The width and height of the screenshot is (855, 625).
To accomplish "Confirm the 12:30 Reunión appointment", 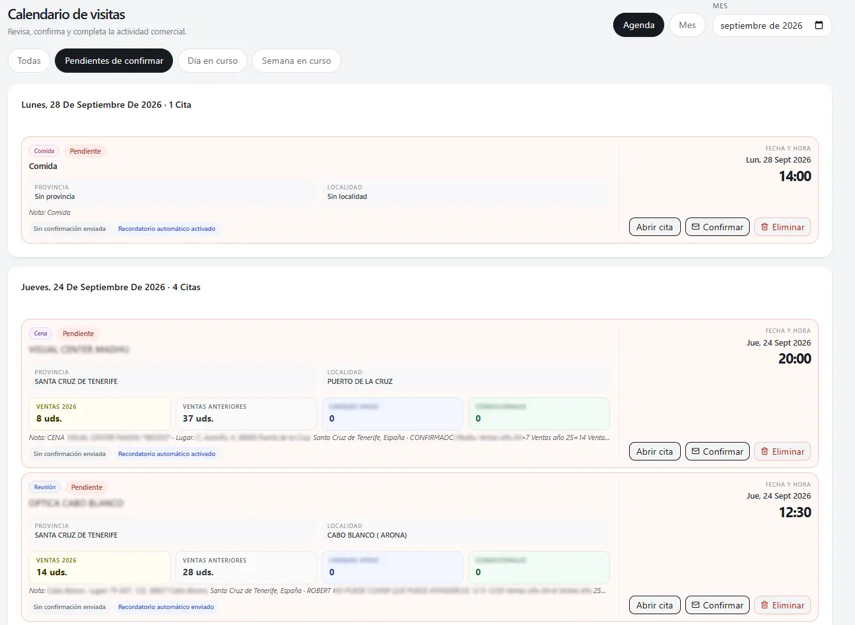I will tap(717, 605).
